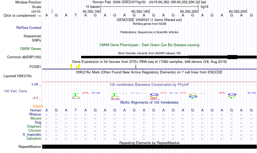Click the Scale label on the left
Screen dimensions: 257x153
coord(37,7)
